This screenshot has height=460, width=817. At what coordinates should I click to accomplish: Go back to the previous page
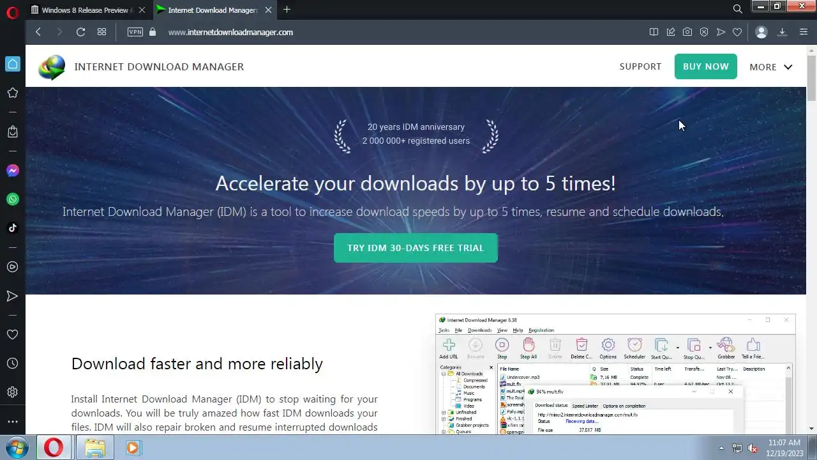[x=38, y=32]
